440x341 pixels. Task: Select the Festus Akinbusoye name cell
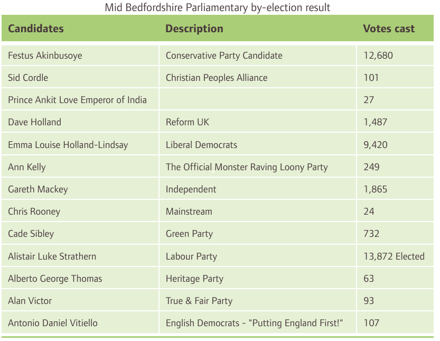coord(80,56)
